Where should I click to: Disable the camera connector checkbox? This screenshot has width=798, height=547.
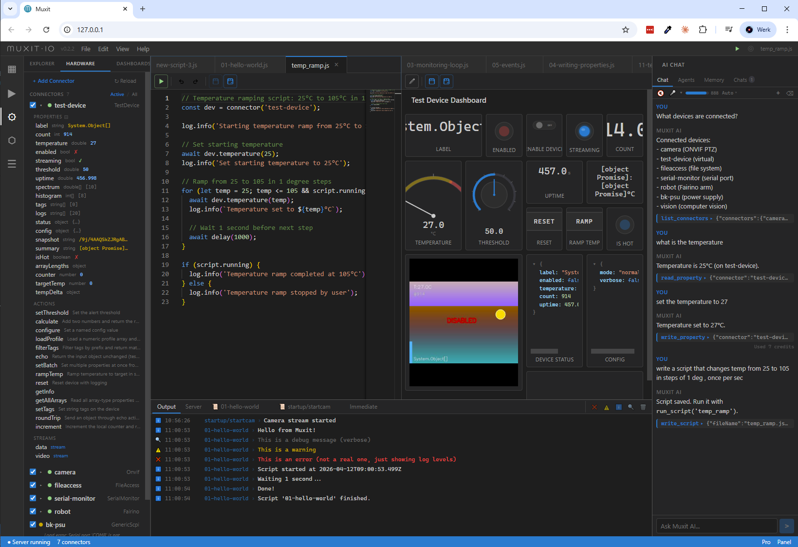click(x=33, y=472)
